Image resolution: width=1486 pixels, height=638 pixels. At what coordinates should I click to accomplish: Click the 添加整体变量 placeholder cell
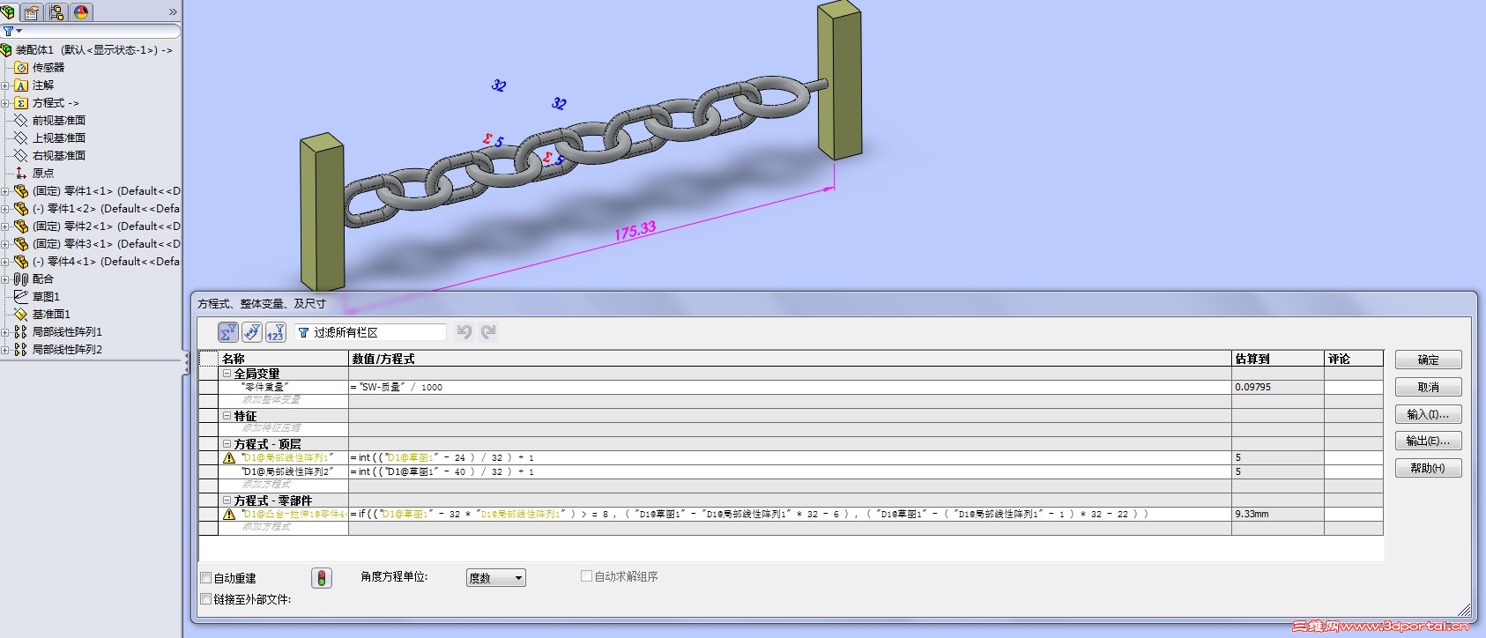(x=284, y=400)
